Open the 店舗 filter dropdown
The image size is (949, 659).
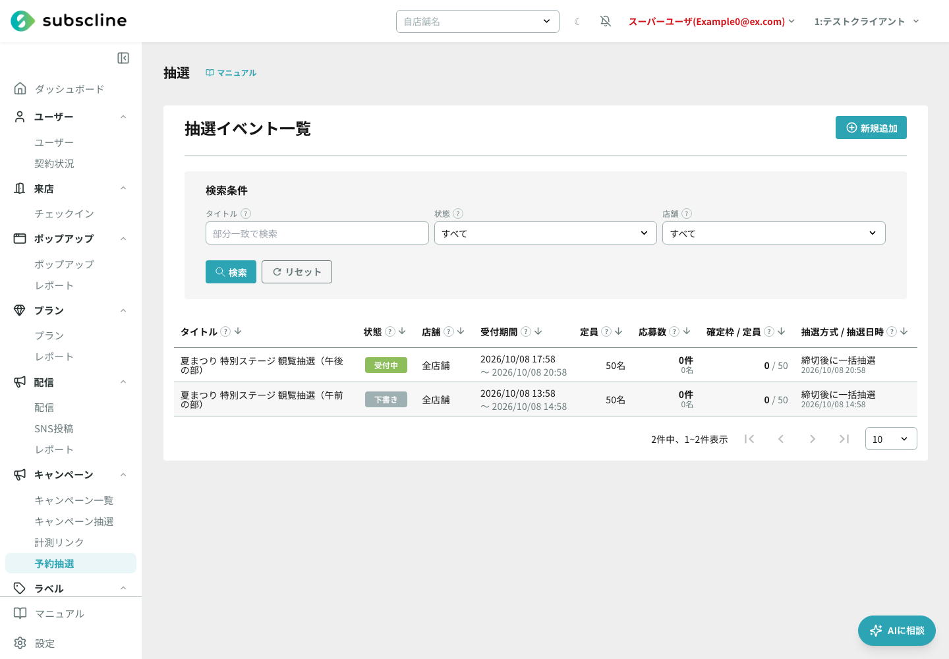click(x=774, y=233)
